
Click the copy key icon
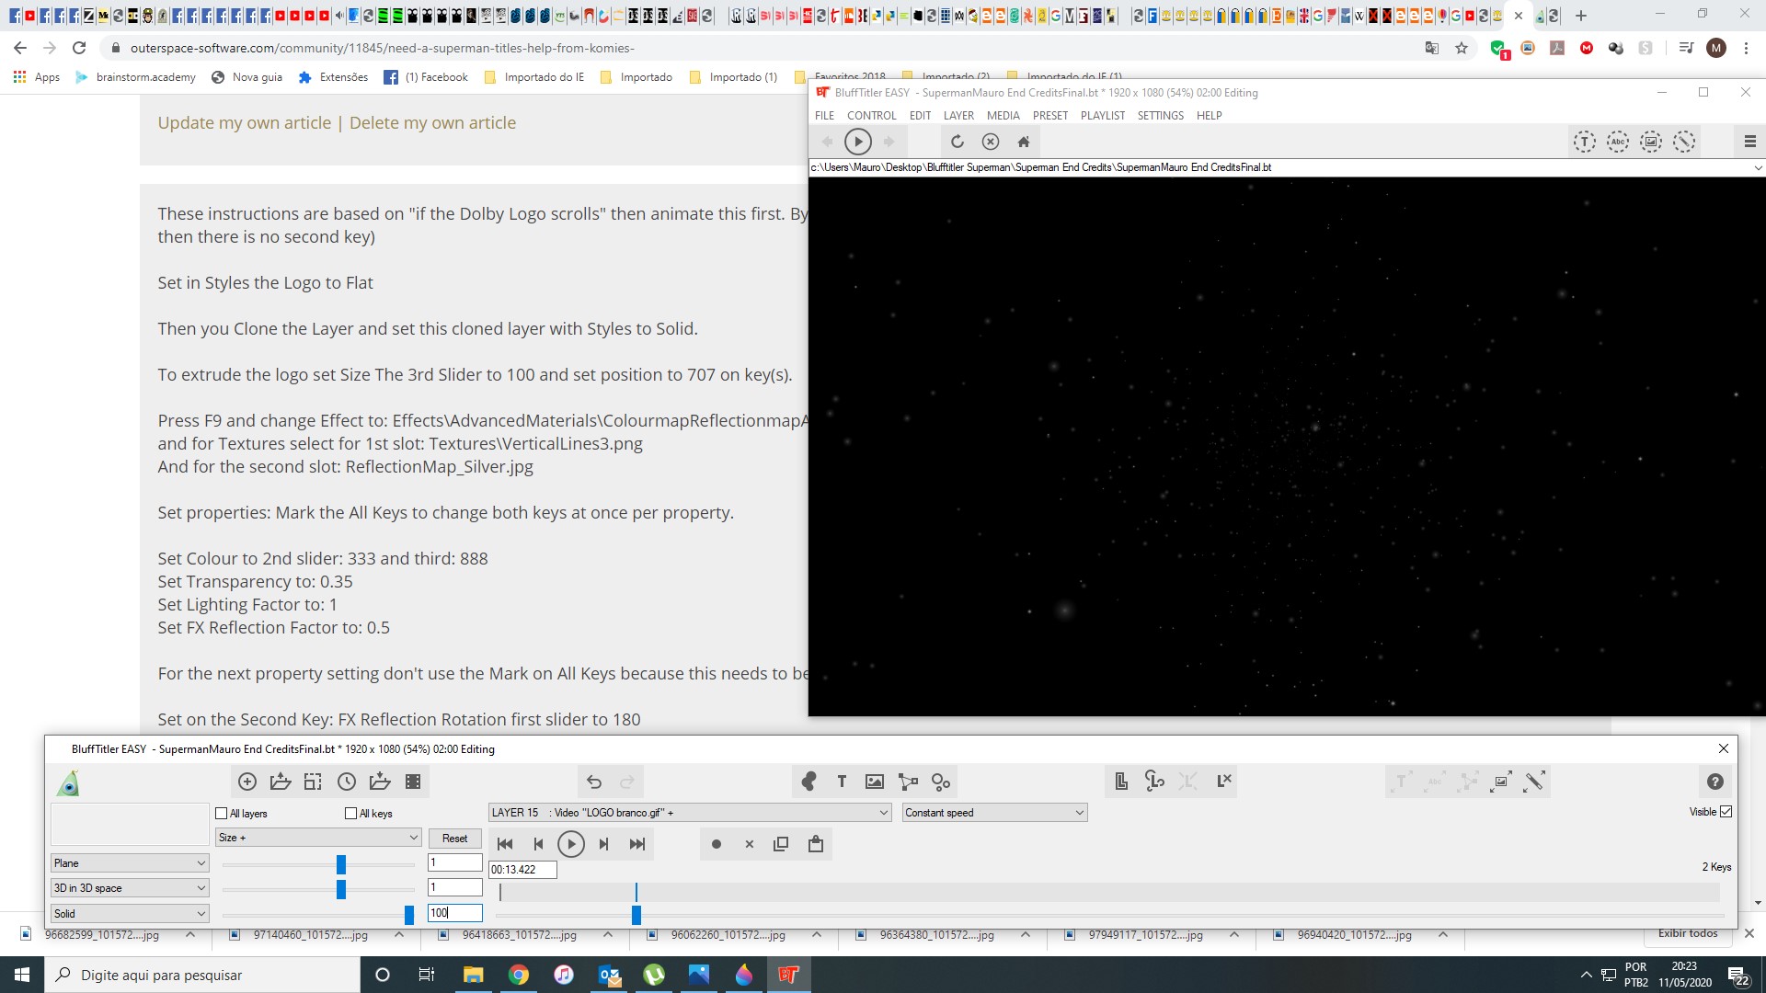(x=781, y=844)
